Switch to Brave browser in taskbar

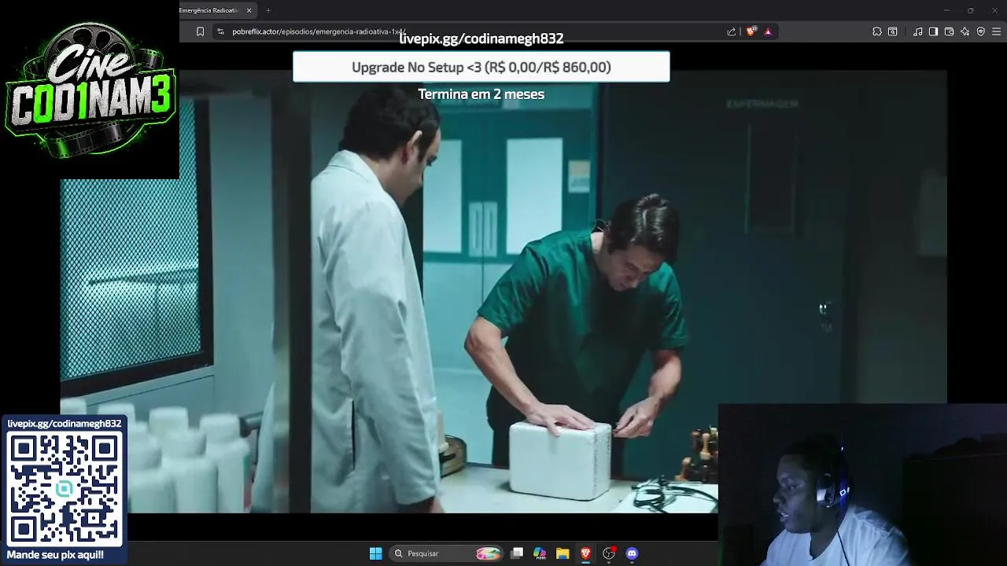[x=585, y=553]
